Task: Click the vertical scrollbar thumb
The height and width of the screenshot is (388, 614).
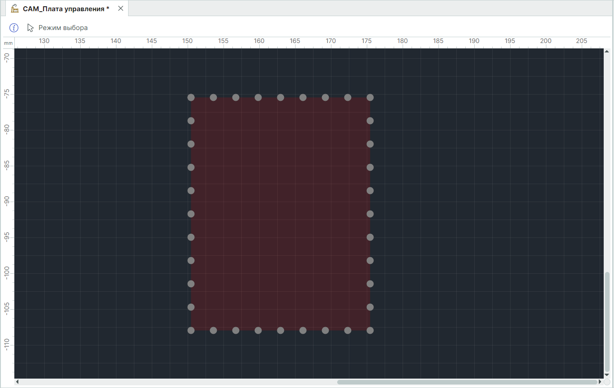Action: (x=607, y=320)
